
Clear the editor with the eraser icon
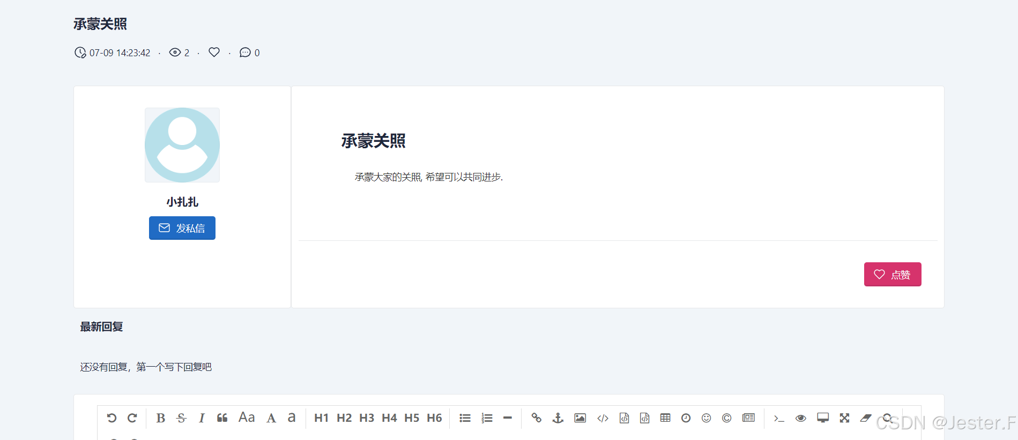(x=866, y=418)
